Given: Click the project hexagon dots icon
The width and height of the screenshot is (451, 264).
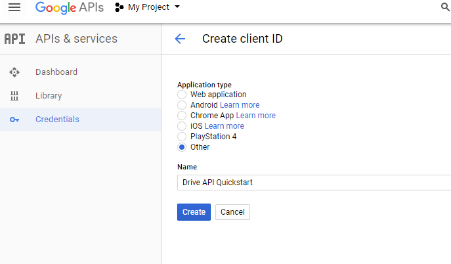Looking at the screenshot, I should coord(119,7).
